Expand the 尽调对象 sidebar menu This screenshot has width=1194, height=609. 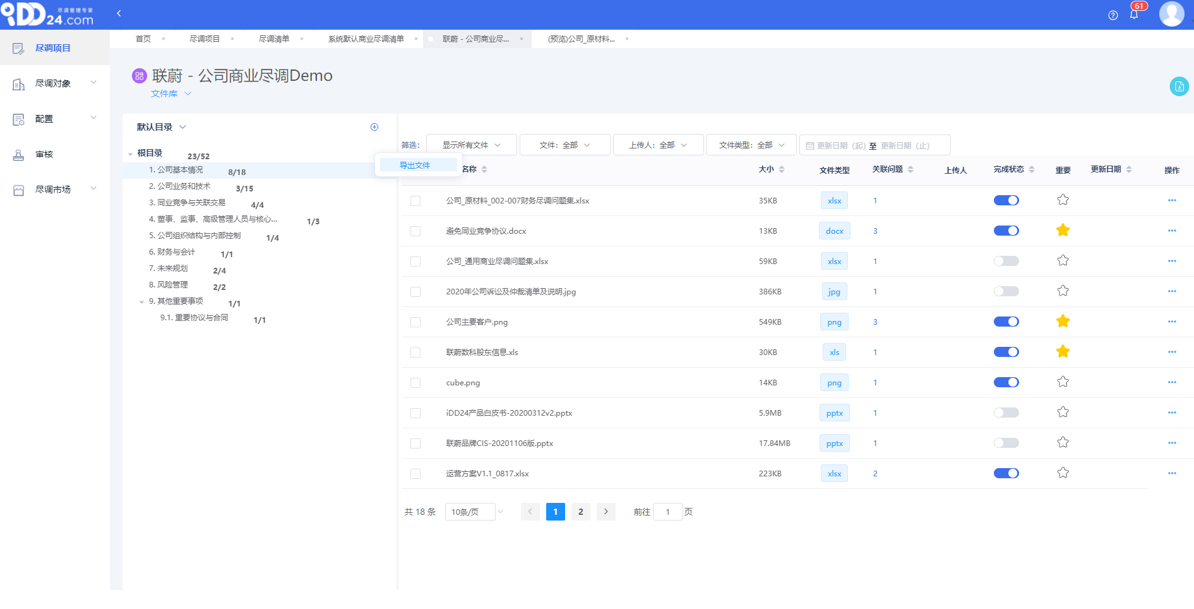pos(55,83)
